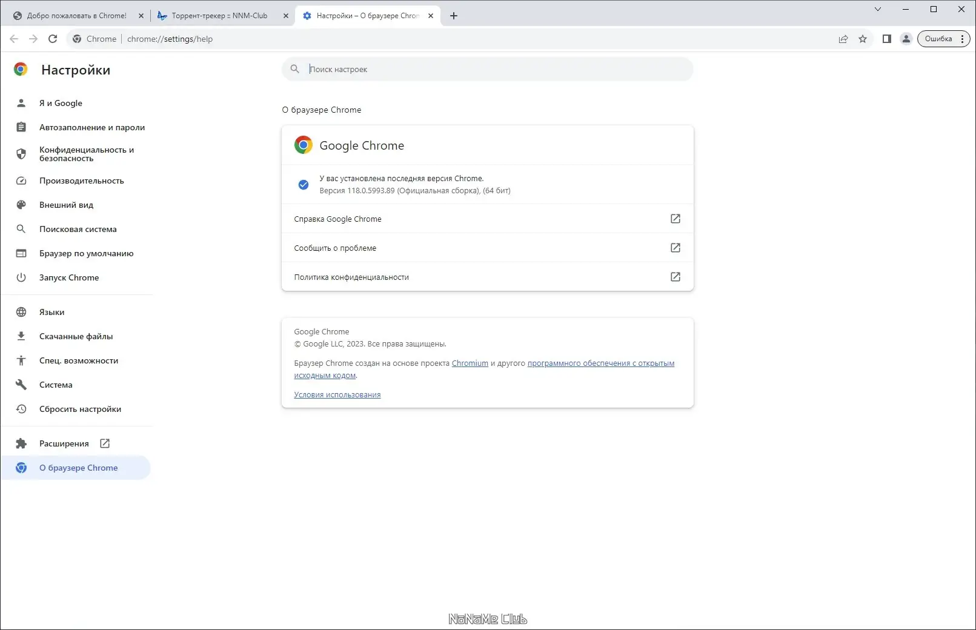Close the Настройки settings tab

(x=431, y=16)
